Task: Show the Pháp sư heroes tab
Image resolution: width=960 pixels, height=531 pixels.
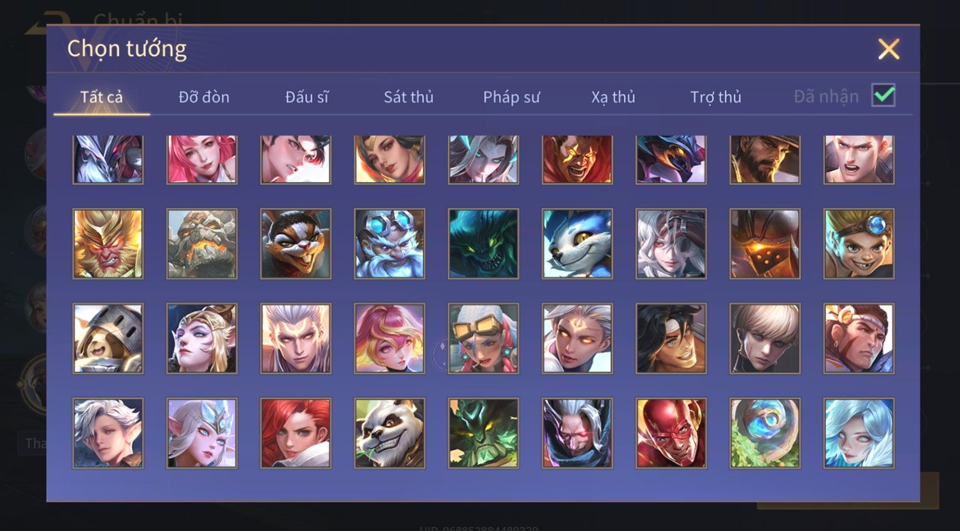Action: [x=511, y=97]
